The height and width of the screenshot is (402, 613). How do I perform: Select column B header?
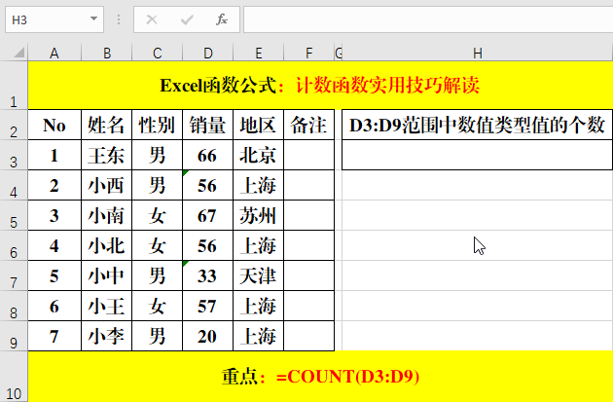tap(107, 53)
